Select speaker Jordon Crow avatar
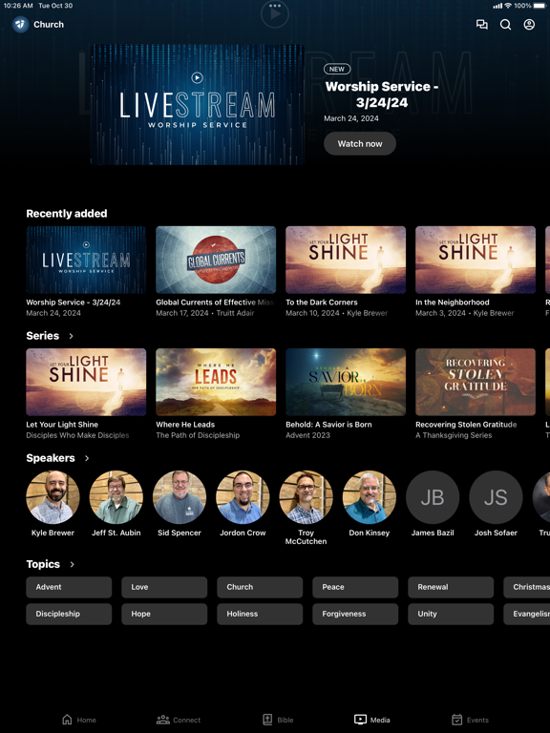This screenshot has width=550, height=733. pos(243,497)
